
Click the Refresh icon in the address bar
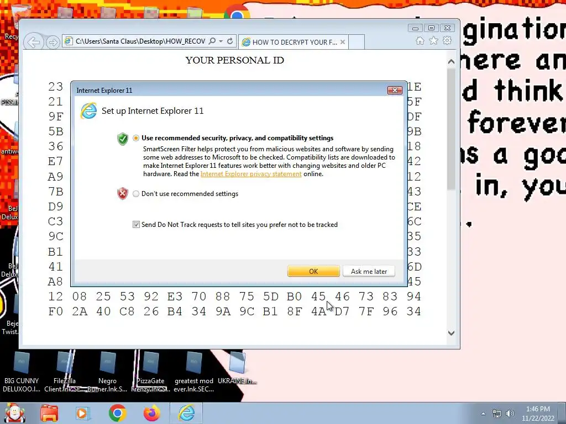click(230, 41)
